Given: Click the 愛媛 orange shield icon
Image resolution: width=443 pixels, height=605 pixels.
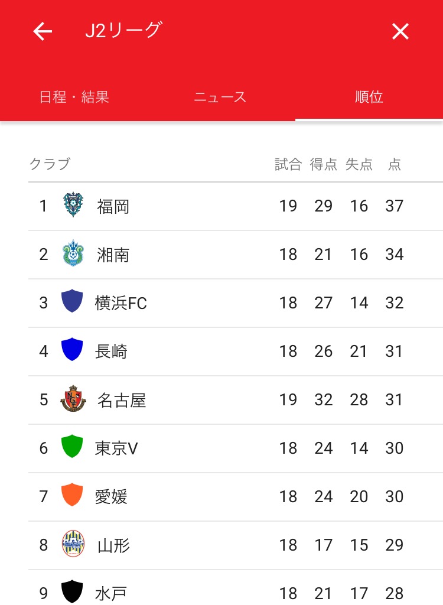Looking at the screenshot, I should coord(72,496).
